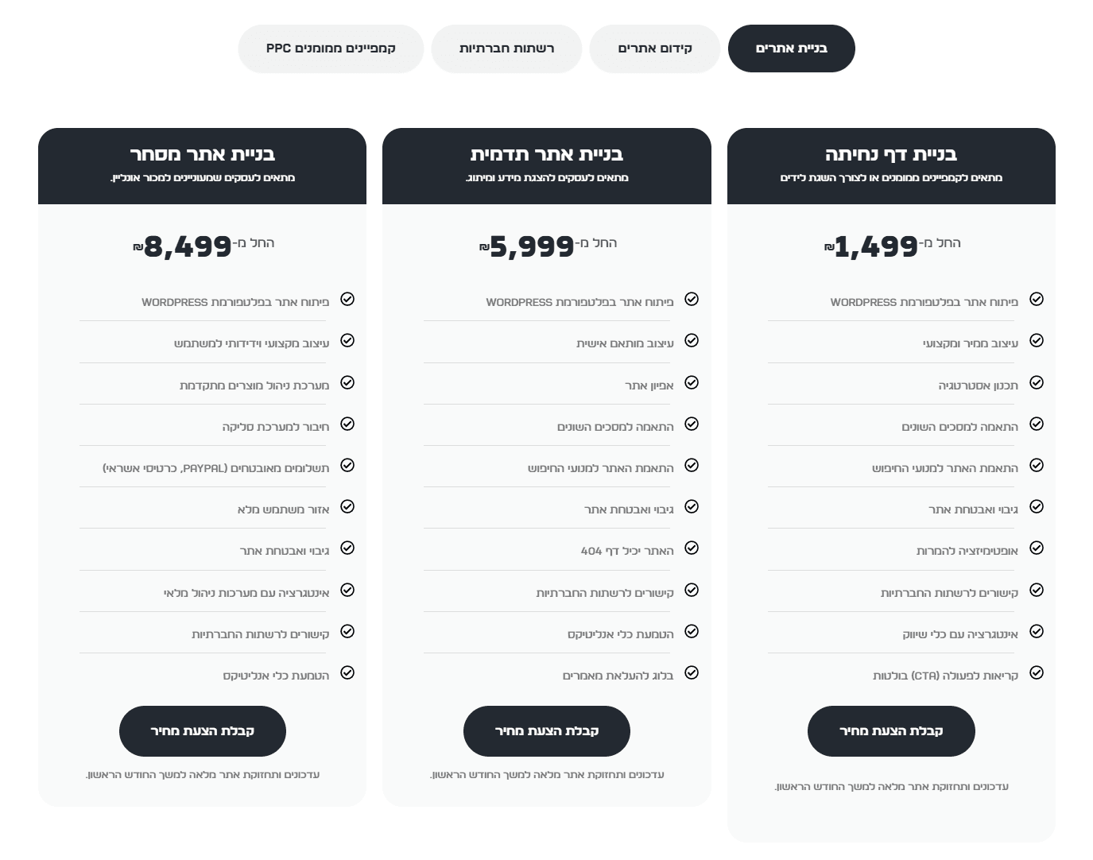Click checkmark beside בלוג להעלאת מאמרים
Screen dimensions: 1093x860
[x=692, y=672]
